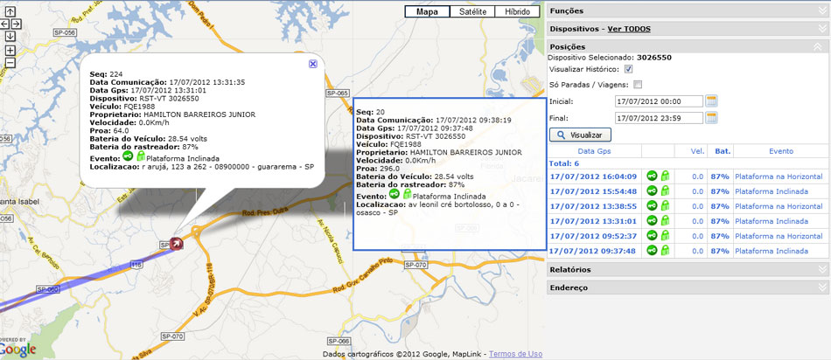Pan the map down with arrow button
This screenshot has height=360, width=831.
coord(10,36)
